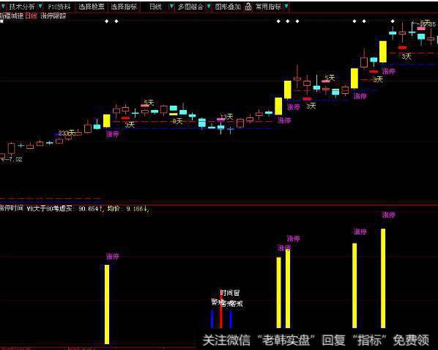
Task: Open the 日线 period dropdown arrow
Action: pos(171,7)
